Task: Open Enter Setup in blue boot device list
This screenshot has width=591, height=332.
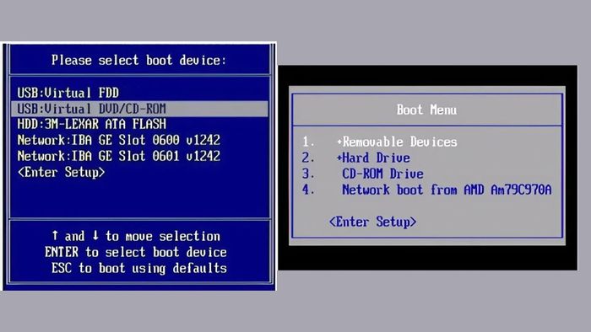Action: (61, 172)
